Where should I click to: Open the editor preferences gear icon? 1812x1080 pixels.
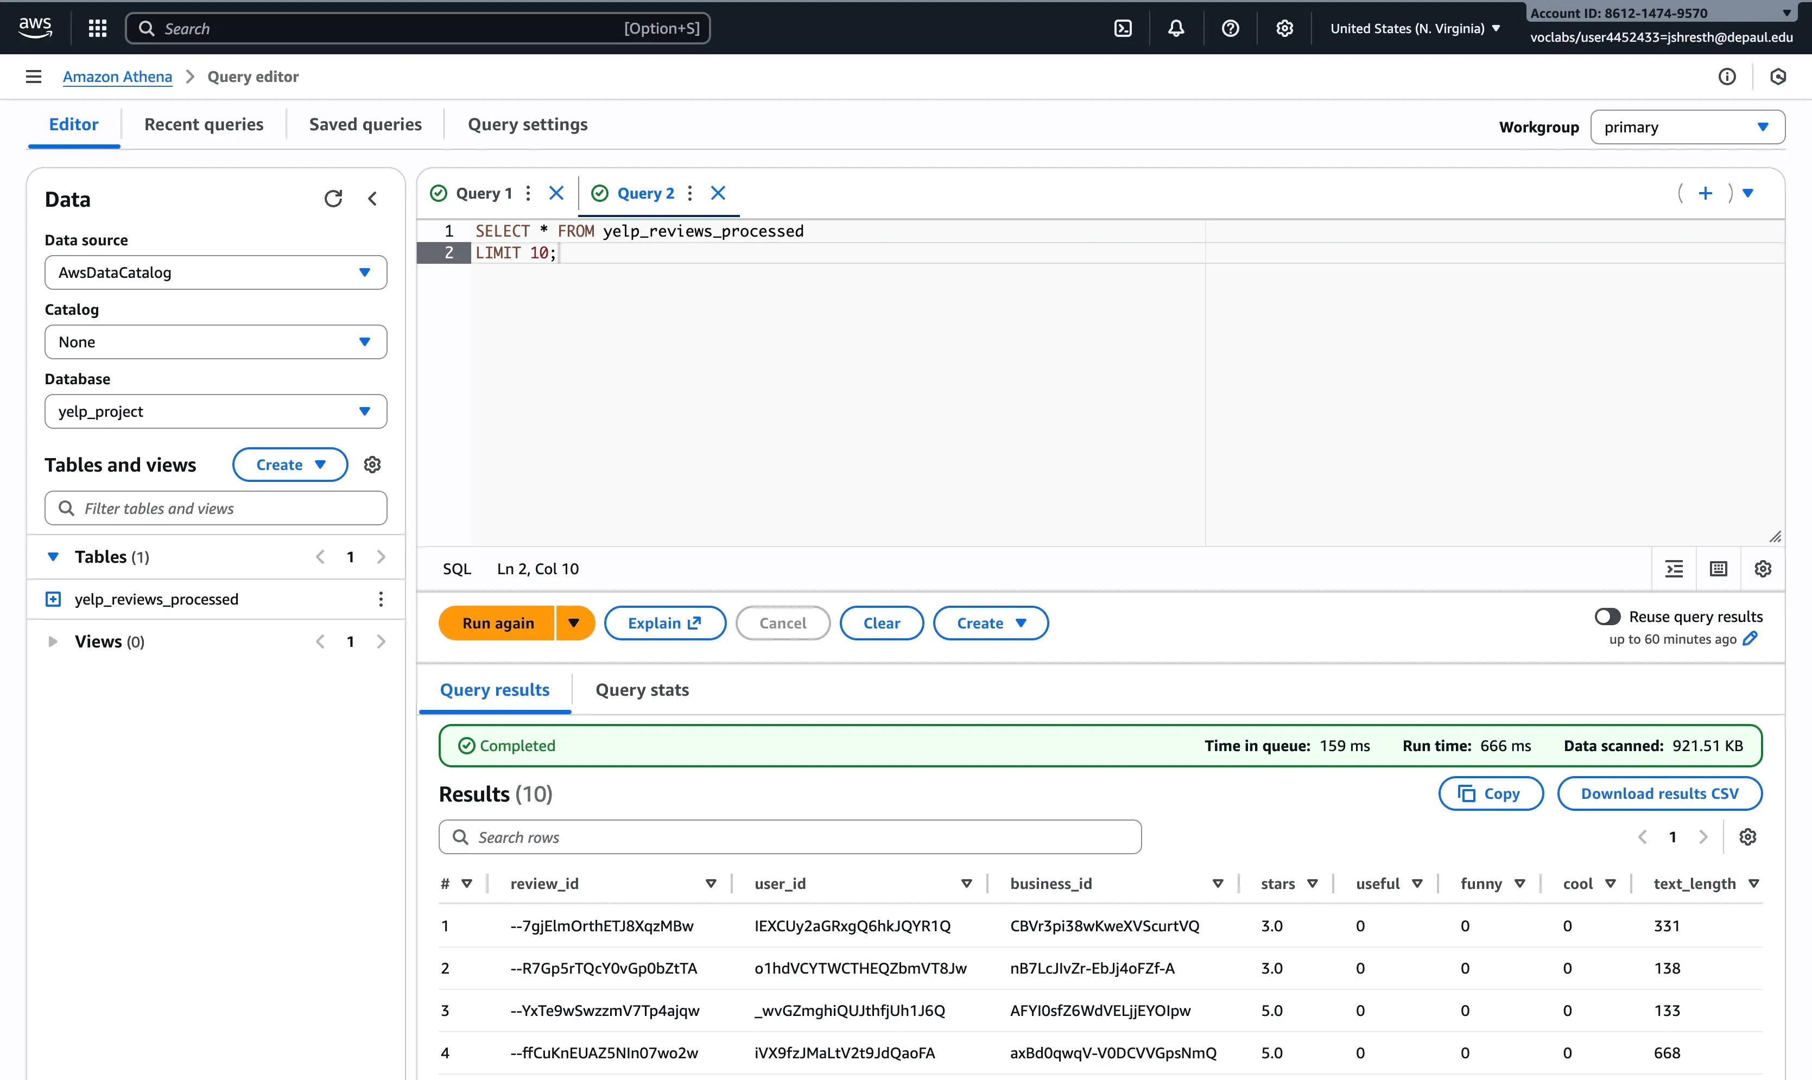1763,569
